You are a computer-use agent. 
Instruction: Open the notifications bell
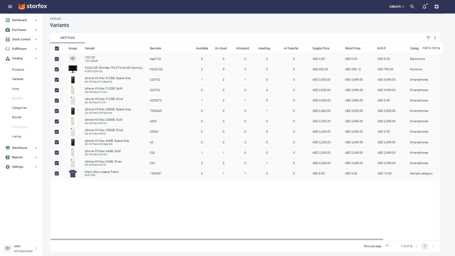coord(424,6)
